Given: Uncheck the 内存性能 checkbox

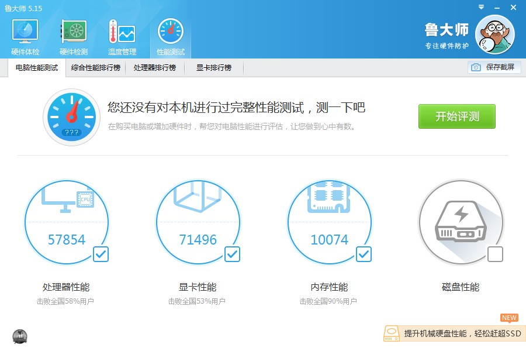Looking at the screenshot, I should tap(364, 254).
